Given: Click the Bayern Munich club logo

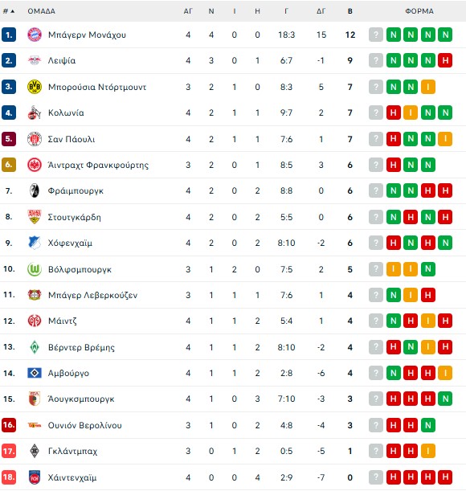Looking at the screenshot, I should click(x=35, y=35).
